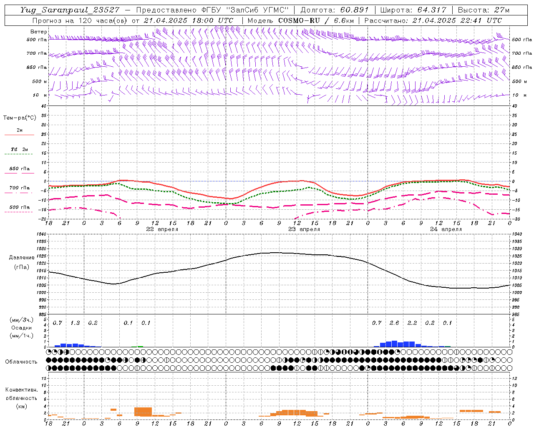534x427 pixels.
Task: Click the forecast start "21.04.2025 18:00 UTC"
Action: (188, 20)
